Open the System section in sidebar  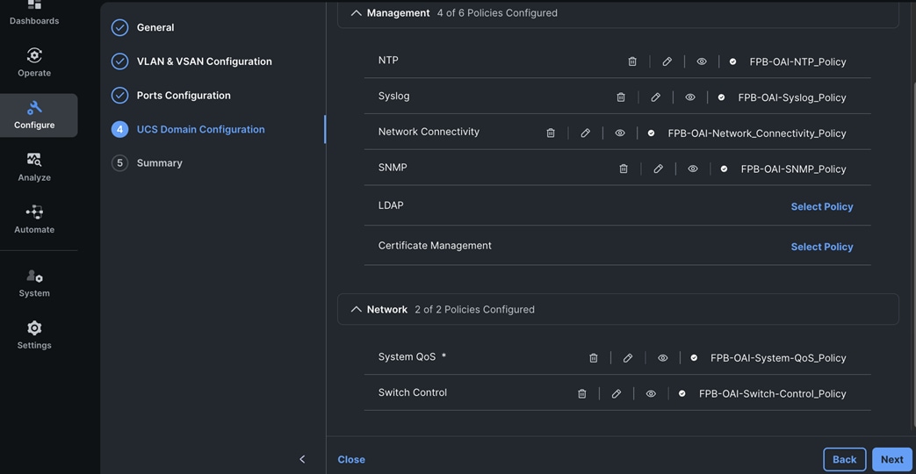[x=34, y=284]
